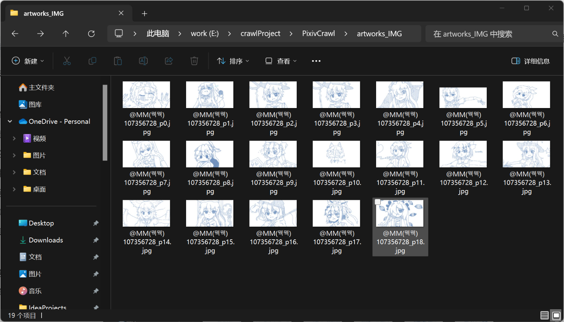Toggle checkbox on 107356728_p18.jpg thumbnail
This screenshot has height=322, width=564.
[x=378, y=202]
